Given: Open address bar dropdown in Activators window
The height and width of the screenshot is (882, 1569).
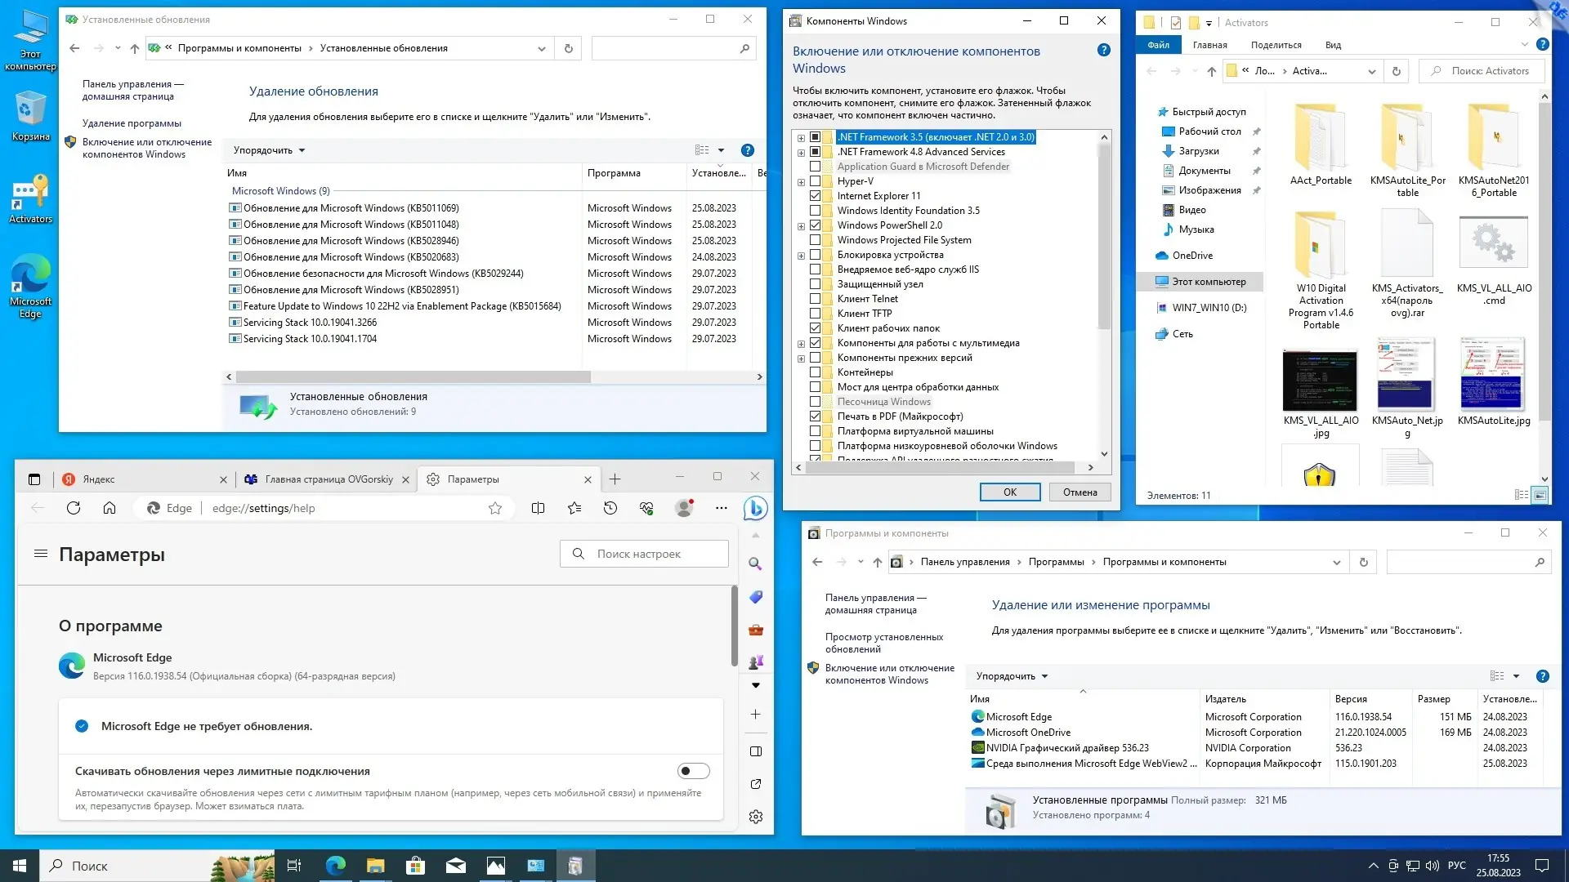Looking at the screenshot, I should pos(1371,71).
